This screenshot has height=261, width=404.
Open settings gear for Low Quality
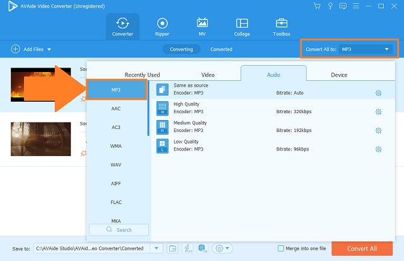point(378,149)
